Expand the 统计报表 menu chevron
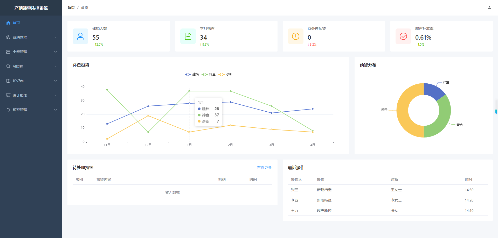Image resolution: width=498 pixels, height=238 pixels. click(x=56, y=95)
